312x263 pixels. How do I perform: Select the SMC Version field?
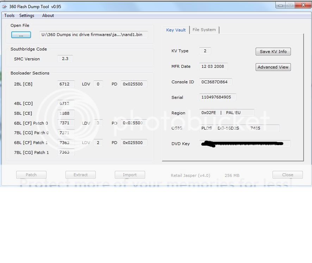[65, 59]
